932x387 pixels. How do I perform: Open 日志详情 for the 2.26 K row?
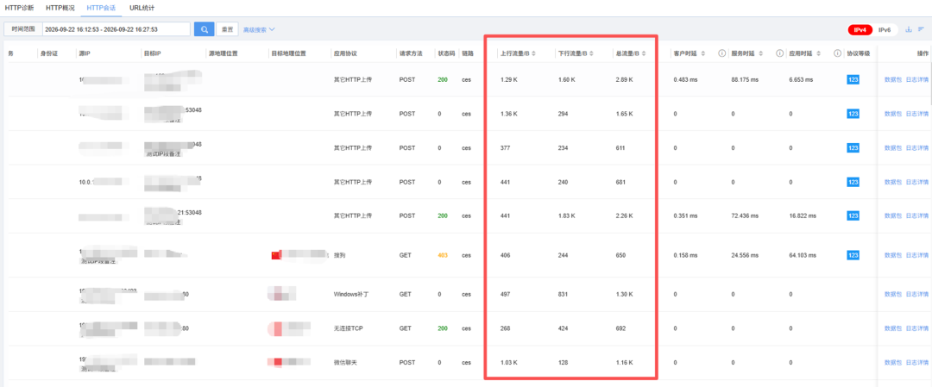916,215
